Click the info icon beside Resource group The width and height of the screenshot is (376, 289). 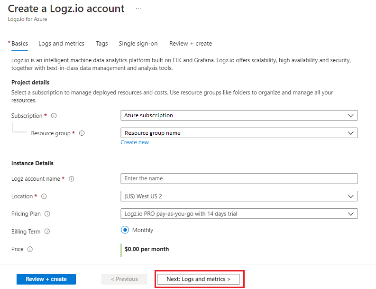coord(82,133)
